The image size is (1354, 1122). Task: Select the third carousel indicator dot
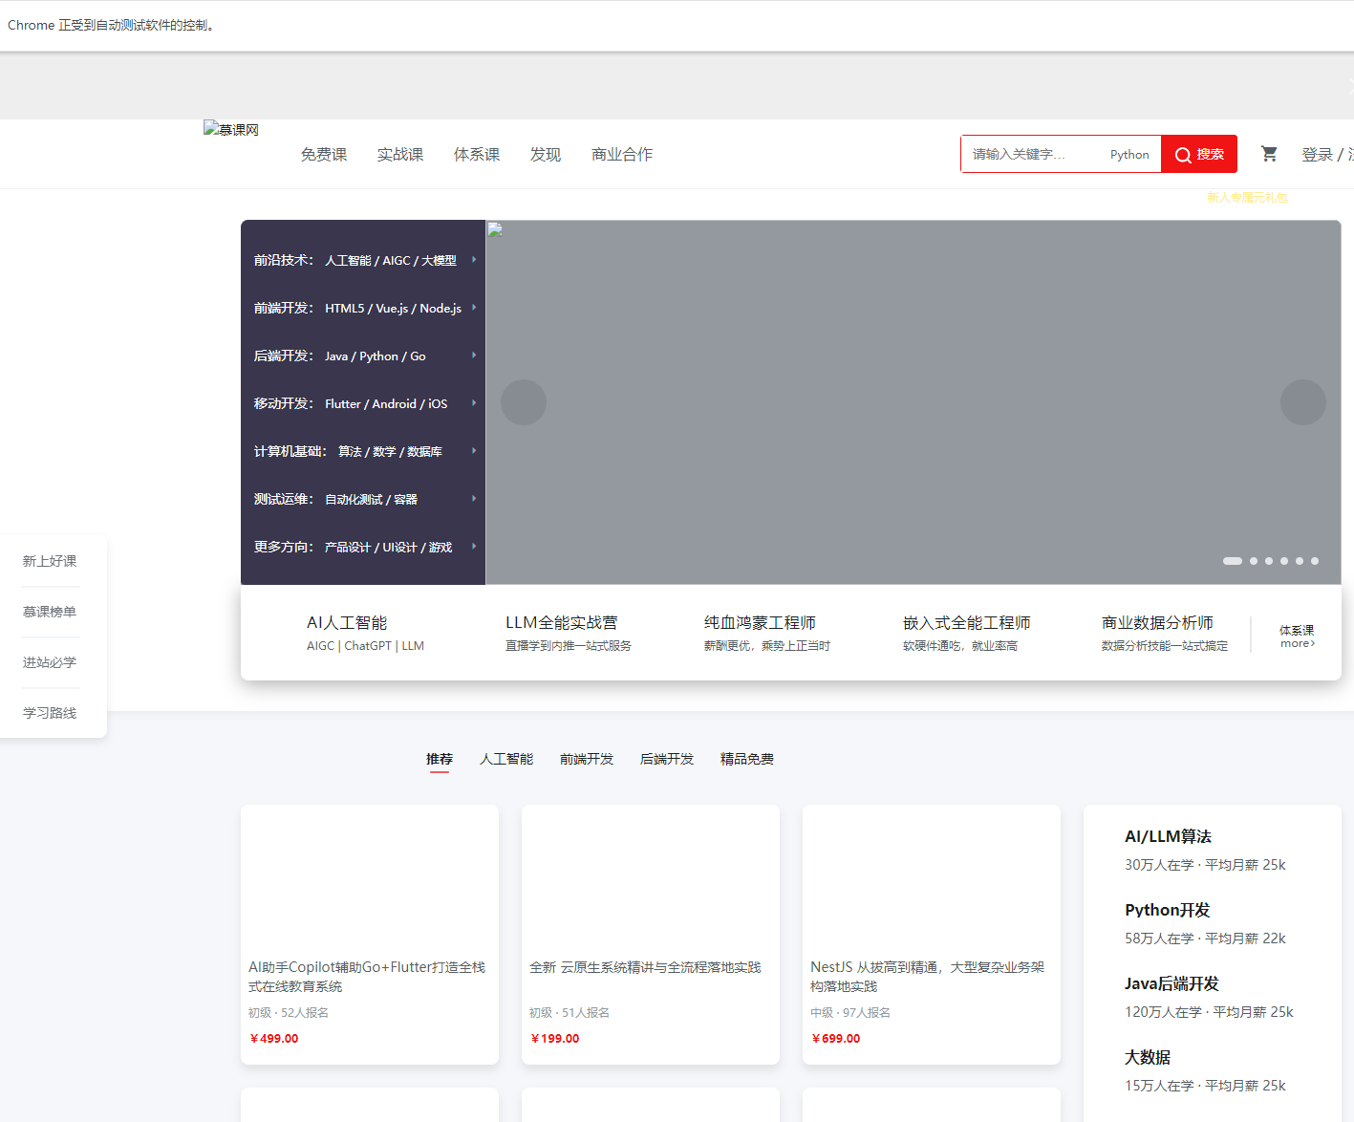(1269, 561)
